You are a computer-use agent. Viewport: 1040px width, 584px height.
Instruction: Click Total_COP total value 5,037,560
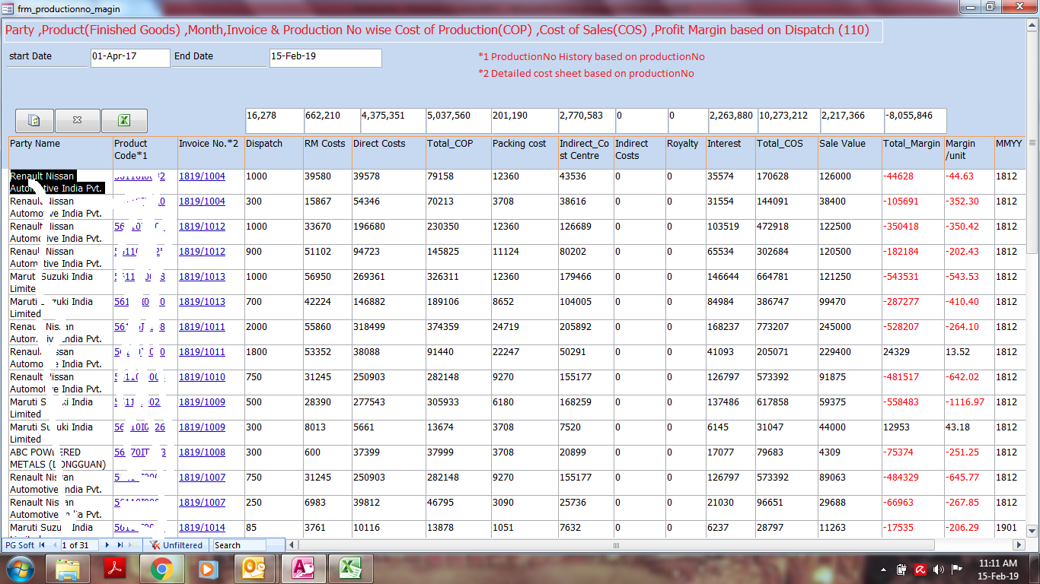pos(458,120)
